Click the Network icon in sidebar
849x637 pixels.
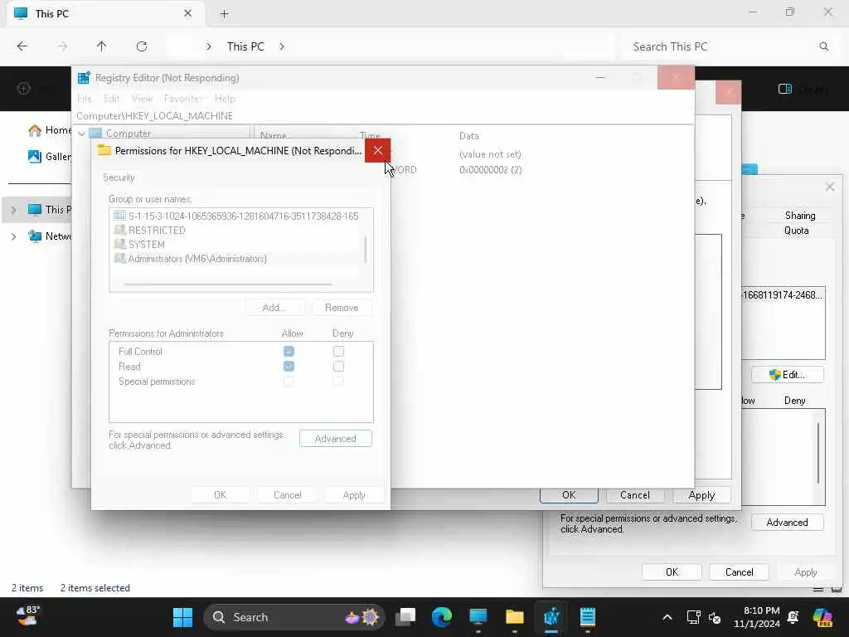[x=35, y=236]
